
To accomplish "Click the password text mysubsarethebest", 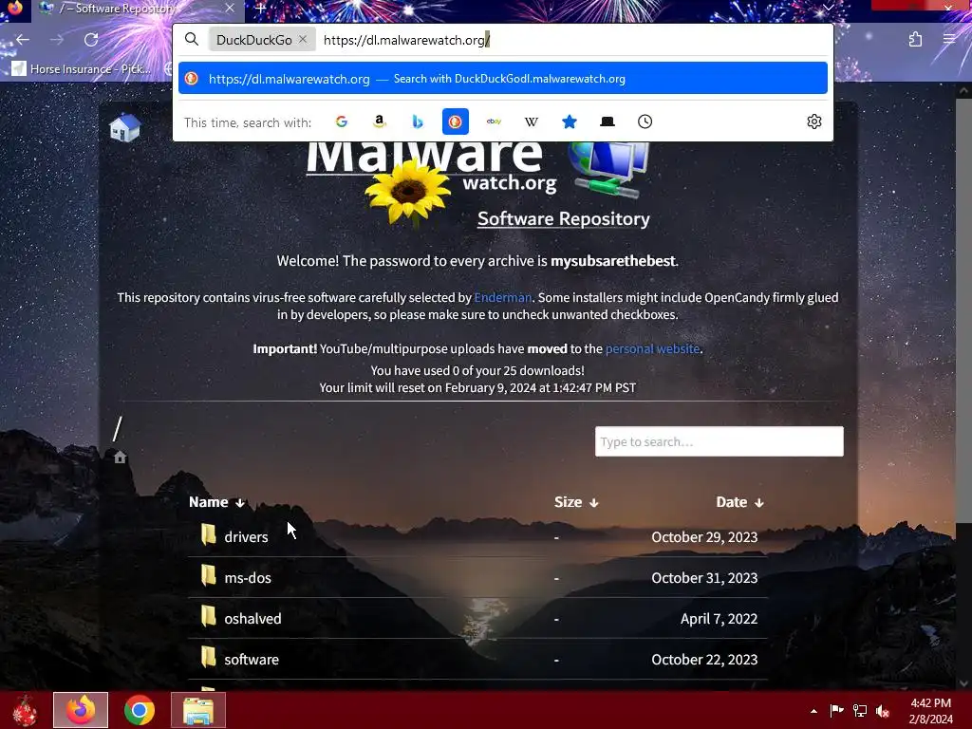I will (613, 261).
